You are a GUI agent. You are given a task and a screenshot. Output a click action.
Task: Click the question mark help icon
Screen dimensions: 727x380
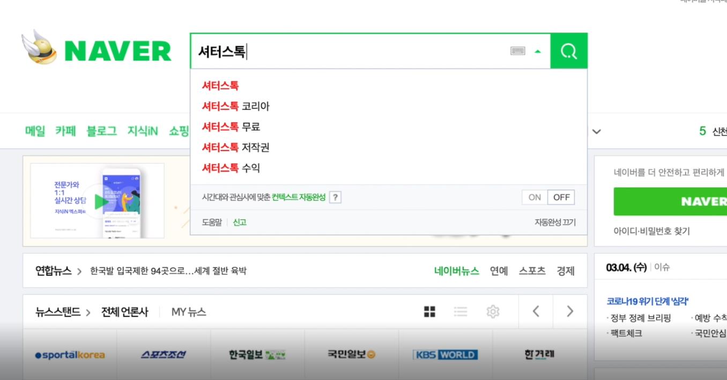pyautogui.click(x=335, y=197)
